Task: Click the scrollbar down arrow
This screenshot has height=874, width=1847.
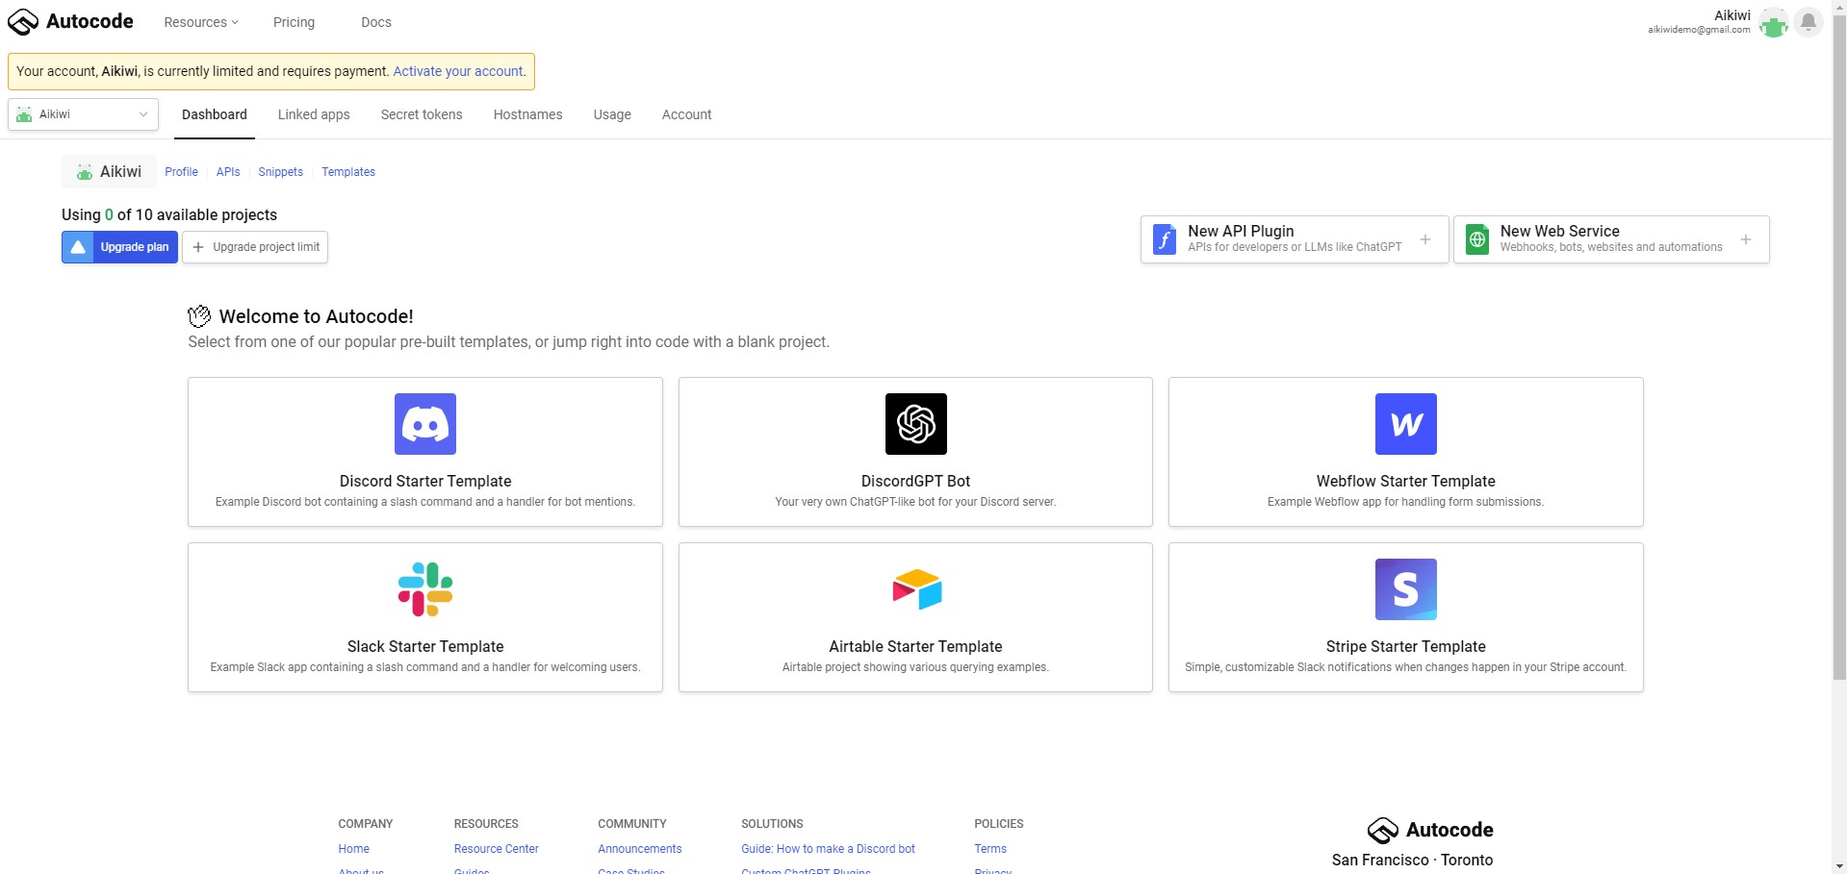Action: click(1839, 866)
